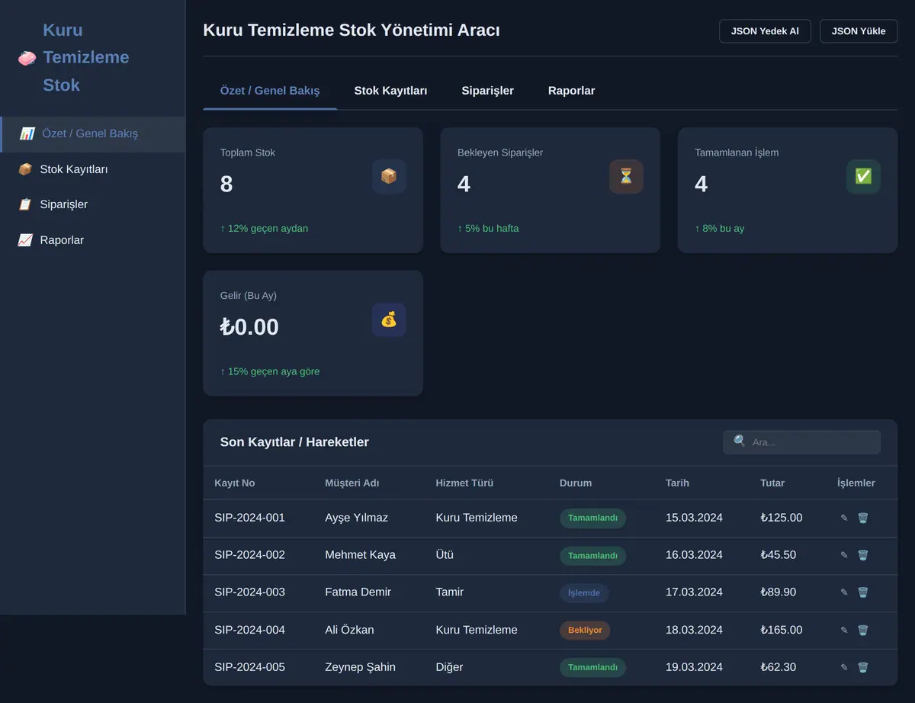This screenshot has width=915, height=703.
Task: Delete record SIP-2024-001 with its trash icon
Action: (863, 518)
